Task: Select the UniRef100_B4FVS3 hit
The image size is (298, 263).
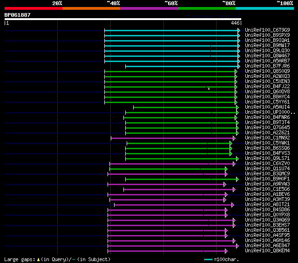Action: [x=267, y=153]
